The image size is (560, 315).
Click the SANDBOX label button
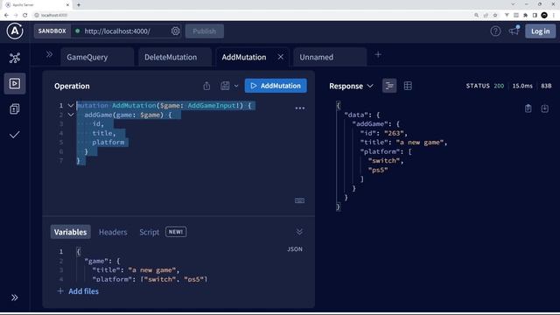52,31
